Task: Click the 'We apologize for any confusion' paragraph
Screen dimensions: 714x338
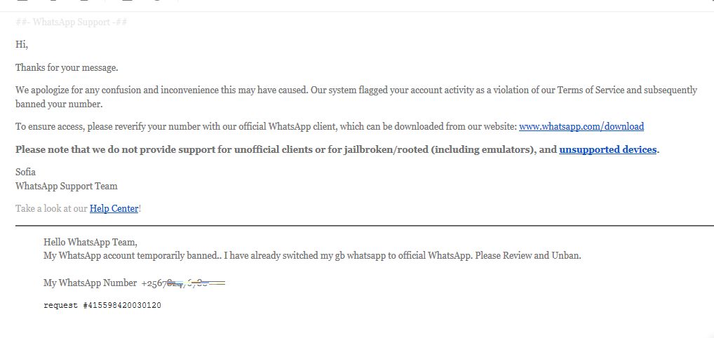Action: coord(356,97)
